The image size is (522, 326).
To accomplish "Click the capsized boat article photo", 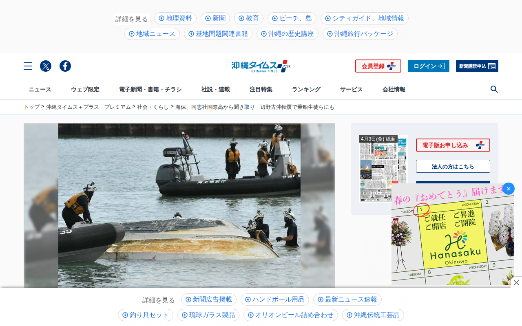I will click(179, 205).
